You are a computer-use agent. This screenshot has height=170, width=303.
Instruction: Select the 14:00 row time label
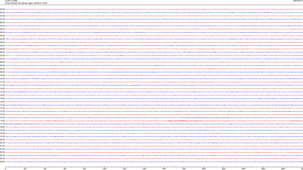pyautogui.click(x=2, y=102)
